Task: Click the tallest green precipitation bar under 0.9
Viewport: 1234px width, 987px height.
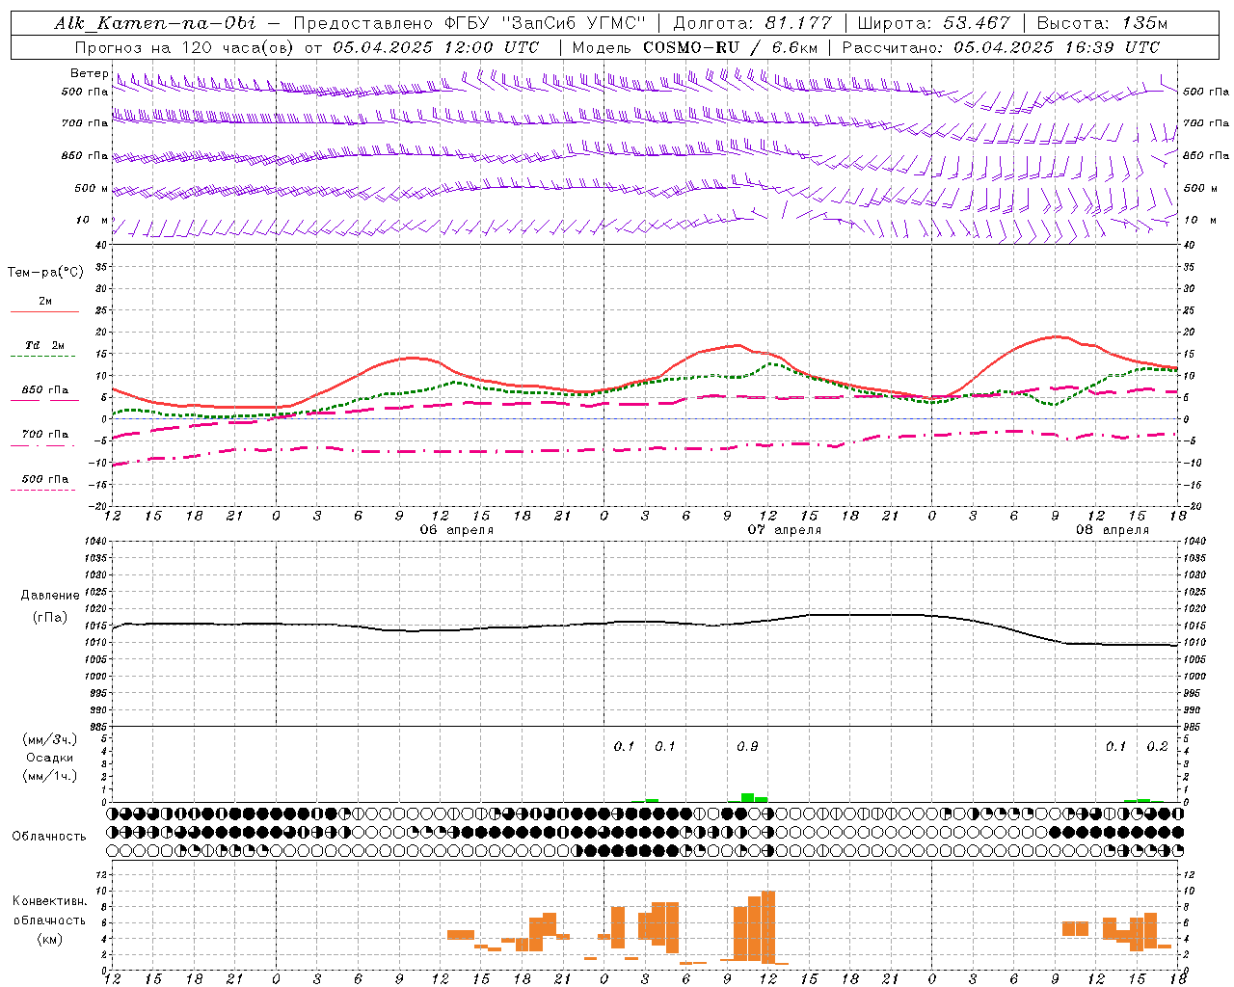Action: (747, 797)
